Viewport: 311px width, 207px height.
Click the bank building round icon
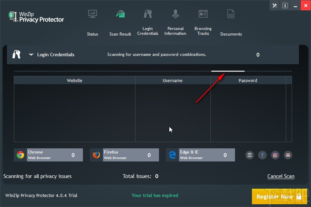pos(250,155)
